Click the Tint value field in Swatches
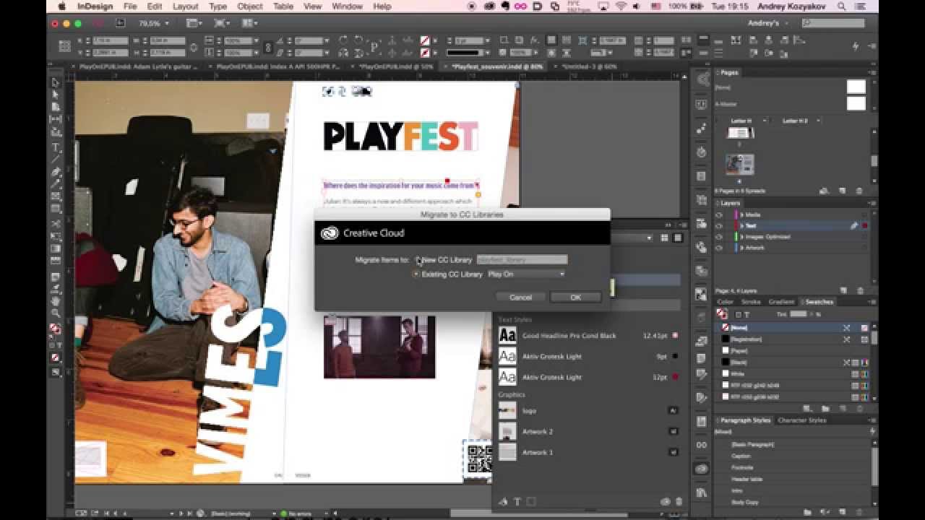925x520 pixels. (799, 314)
